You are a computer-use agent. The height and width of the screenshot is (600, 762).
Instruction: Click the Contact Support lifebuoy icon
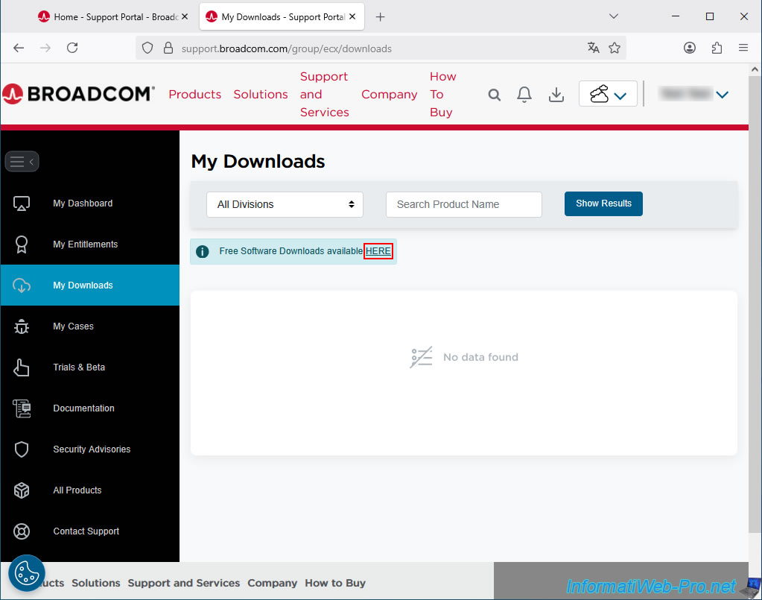[x=22, y=531]
